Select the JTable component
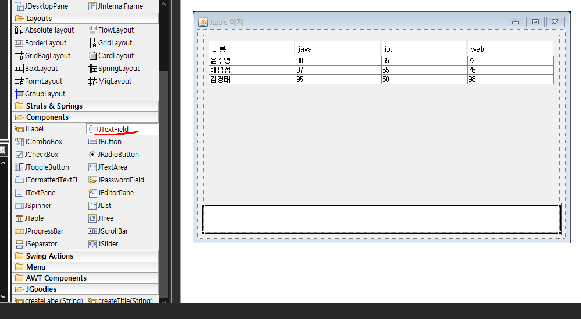The image size is (581, 319). click(x=29, y=218)
